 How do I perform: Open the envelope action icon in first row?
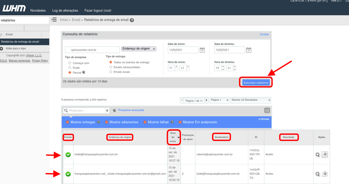[325, 155]
